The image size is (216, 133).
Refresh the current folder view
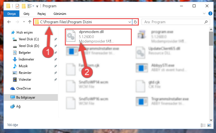coord(135,22)
